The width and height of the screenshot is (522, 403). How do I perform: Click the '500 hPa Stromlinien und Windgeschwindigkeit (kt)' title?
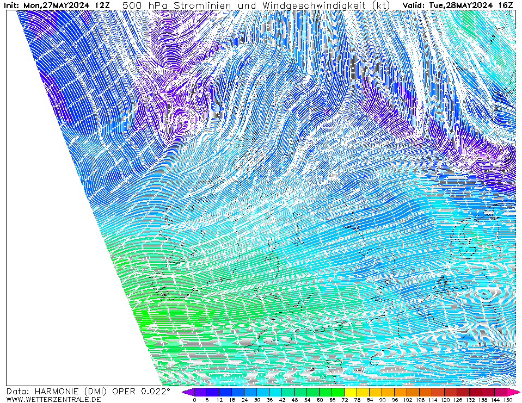[256, 5]
